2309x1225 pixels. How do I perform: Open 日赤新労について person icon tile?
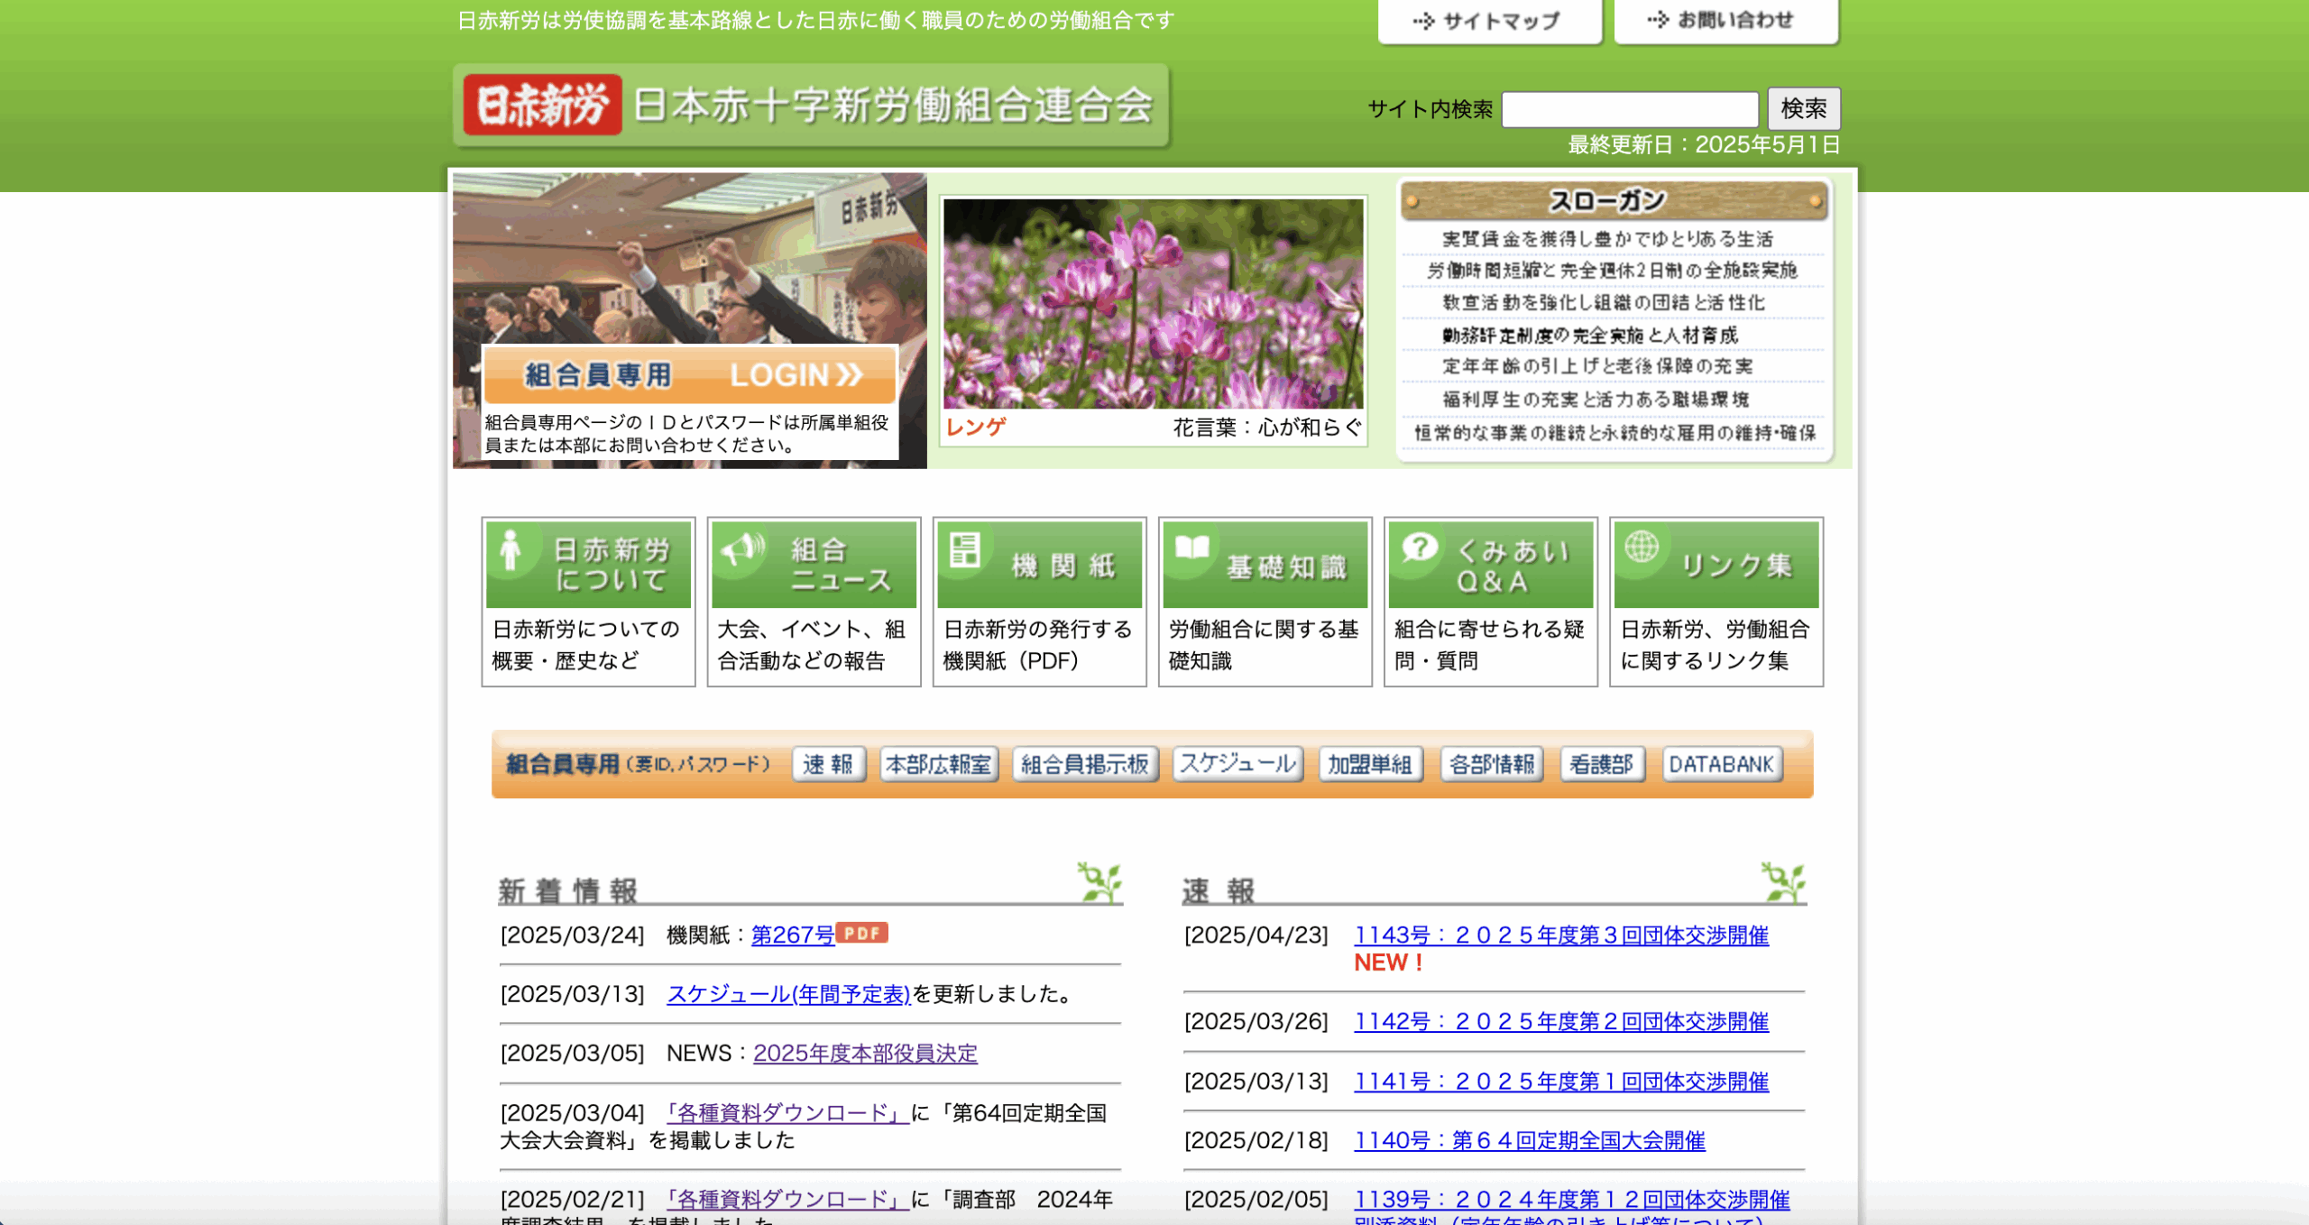588,564
